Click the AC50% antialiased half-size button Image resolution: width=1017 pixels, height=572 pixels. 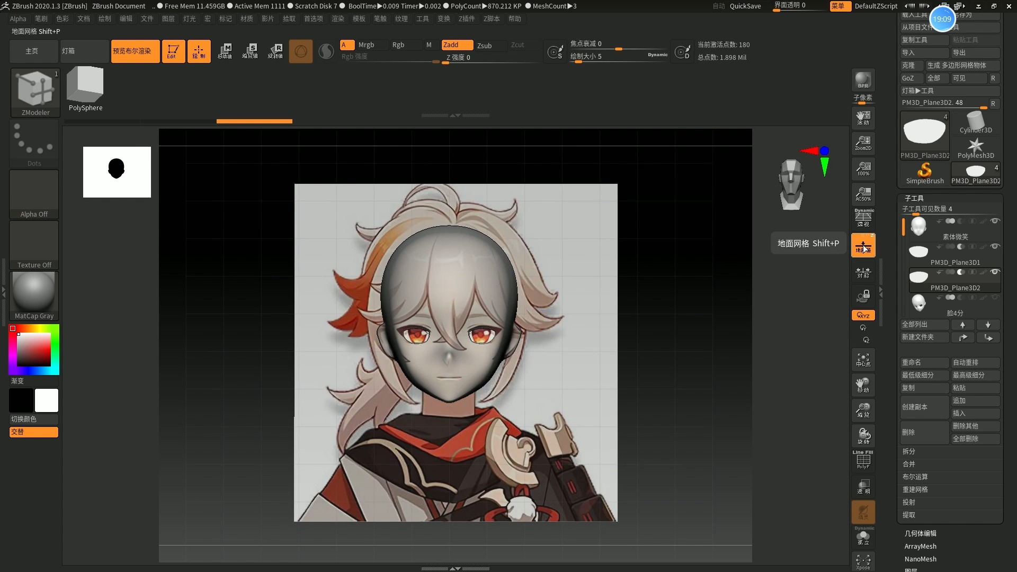pos(863,194)
